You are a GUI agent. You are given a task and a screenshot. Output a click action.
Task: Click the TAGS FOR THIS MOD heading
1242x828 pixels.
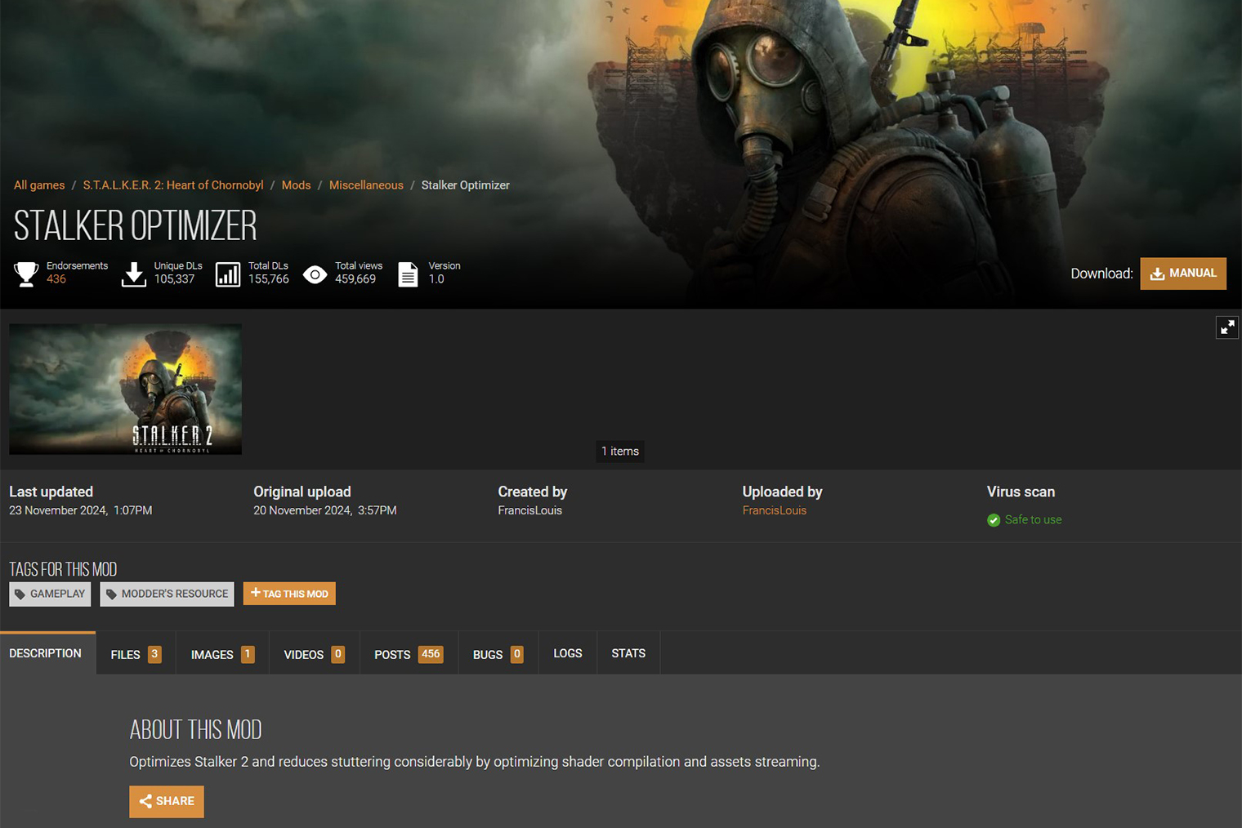pos(63,569)
